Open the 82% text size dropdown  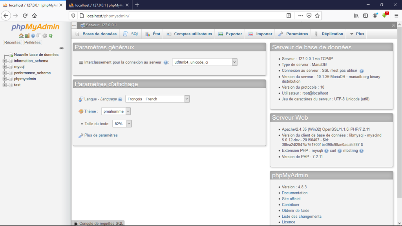coord(122,124)
